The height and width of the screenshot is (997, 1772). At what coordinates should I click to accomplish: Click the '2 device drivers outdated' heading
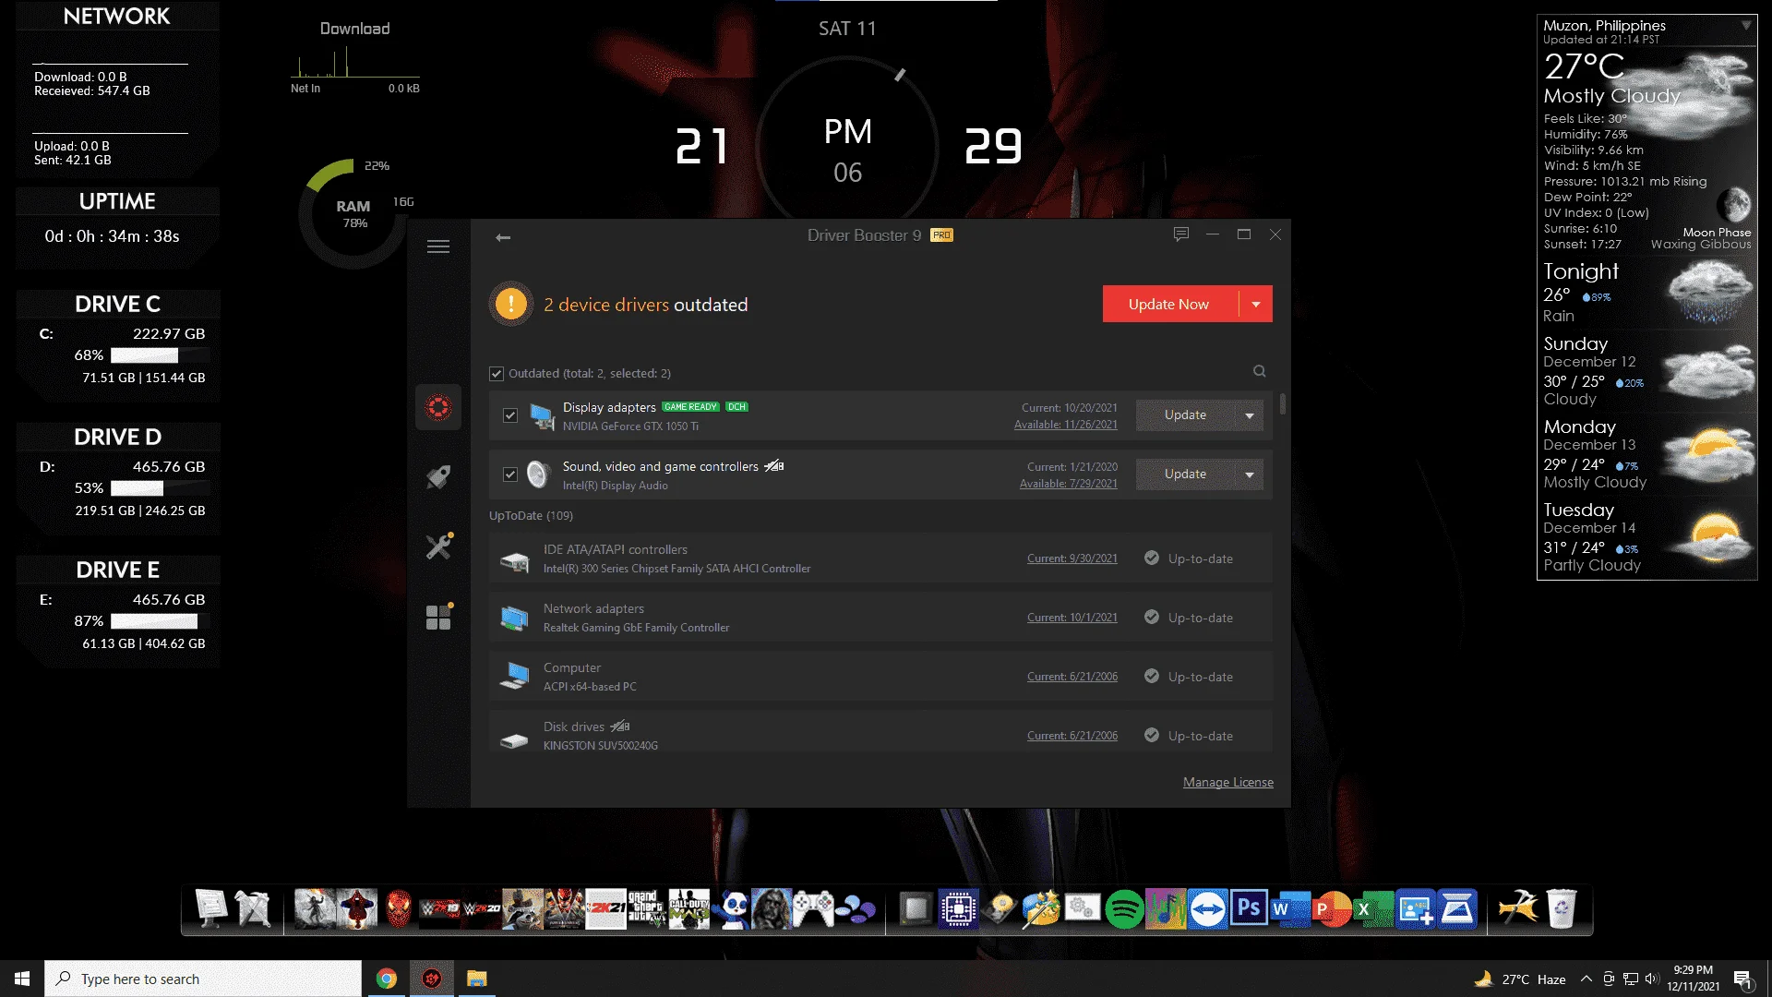(x=645, y=305)
